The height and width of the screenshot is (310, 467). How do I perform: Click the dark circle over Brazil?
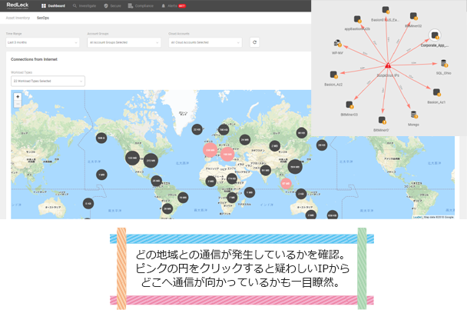tap(183, 197)
